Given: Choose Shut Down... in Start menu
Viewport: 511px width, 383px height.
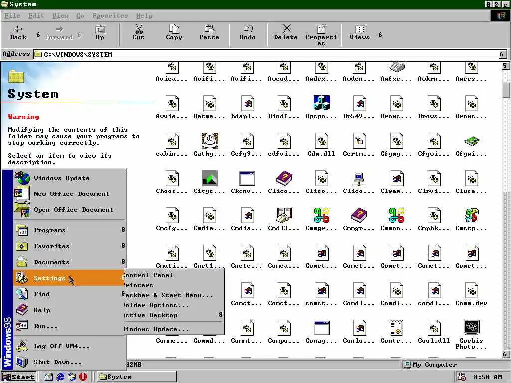Looking at the screenshot, I should (69, 362).
